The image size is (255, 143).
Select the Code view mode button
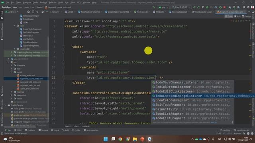click(x=229, y=16)
